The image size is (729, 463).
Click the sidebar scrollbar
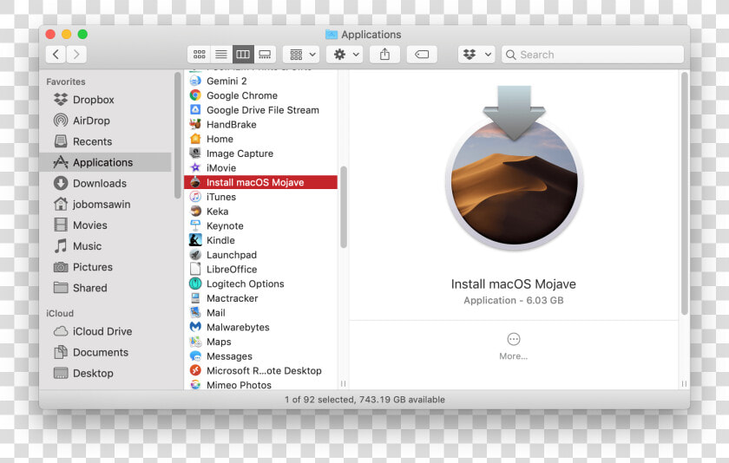[x=177, y=135]
